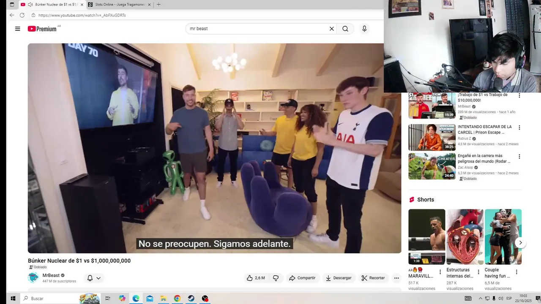Open options menu for Engañé en la carrera
Screen dimensions: 541x304
519,157
